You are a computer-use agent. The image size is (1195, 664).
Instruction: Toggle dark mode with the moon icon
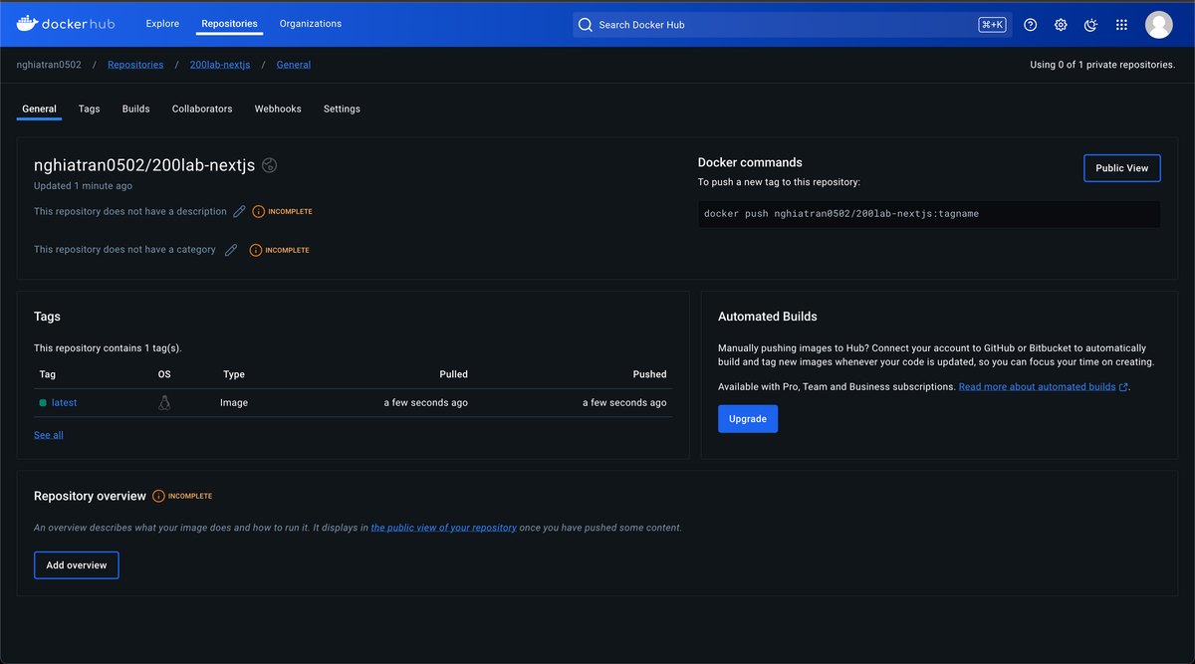(1090, 24)
